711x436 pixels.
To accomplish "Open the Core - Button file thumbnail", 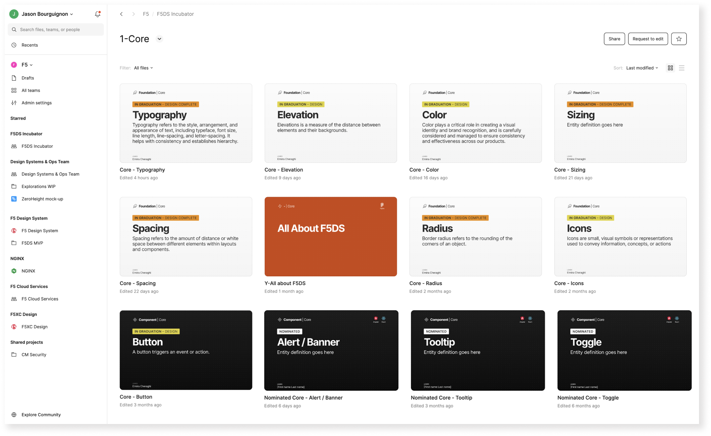I will tap(186, 350).
